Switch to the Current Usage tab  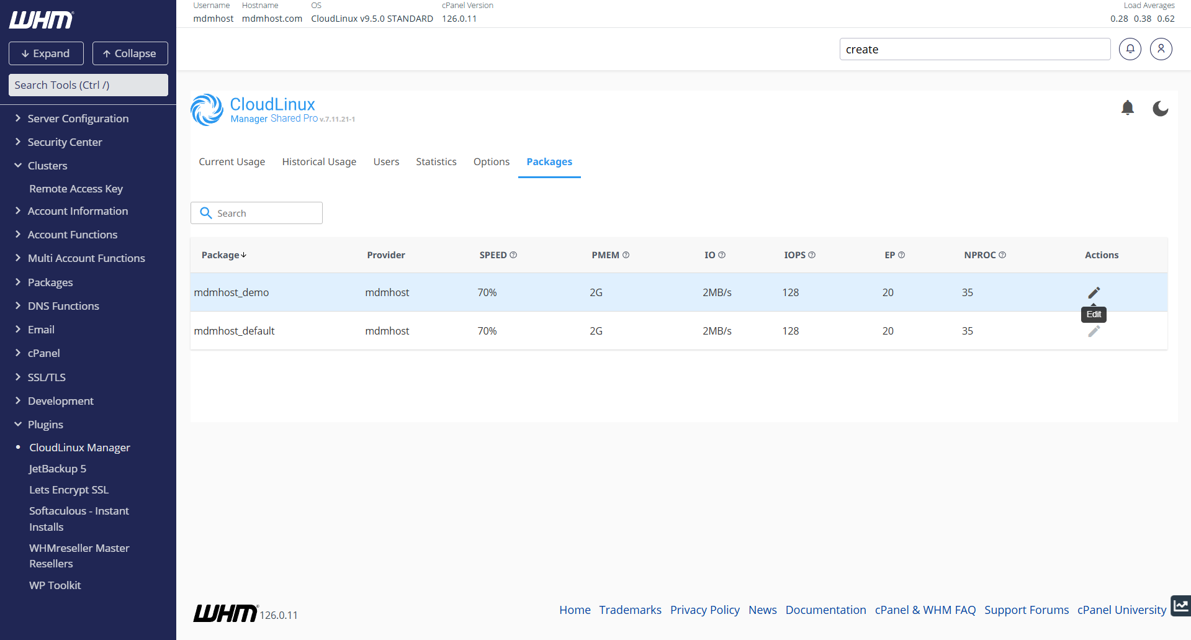click(232, 161)
